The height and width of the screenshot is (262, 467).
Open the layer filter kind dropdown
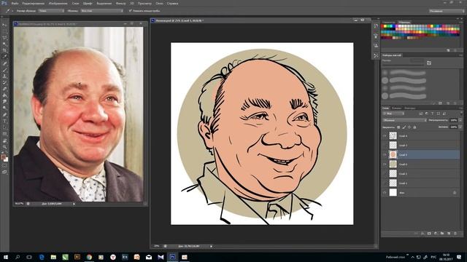[x=393, y=114]
